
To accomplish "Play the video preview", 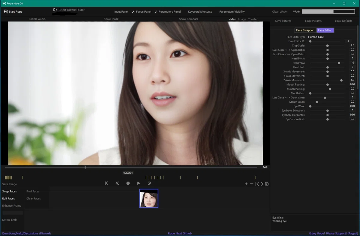I will [x=139, y=183].
